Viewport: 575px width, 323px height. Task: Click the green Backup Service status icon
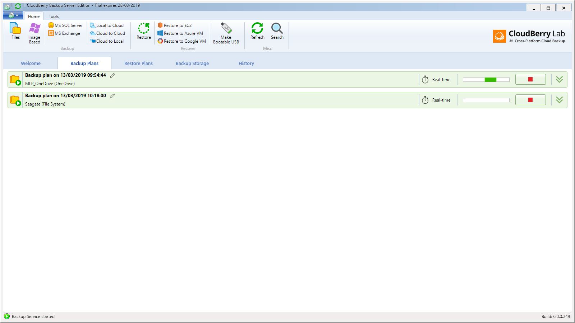click(x=6, y=316)
